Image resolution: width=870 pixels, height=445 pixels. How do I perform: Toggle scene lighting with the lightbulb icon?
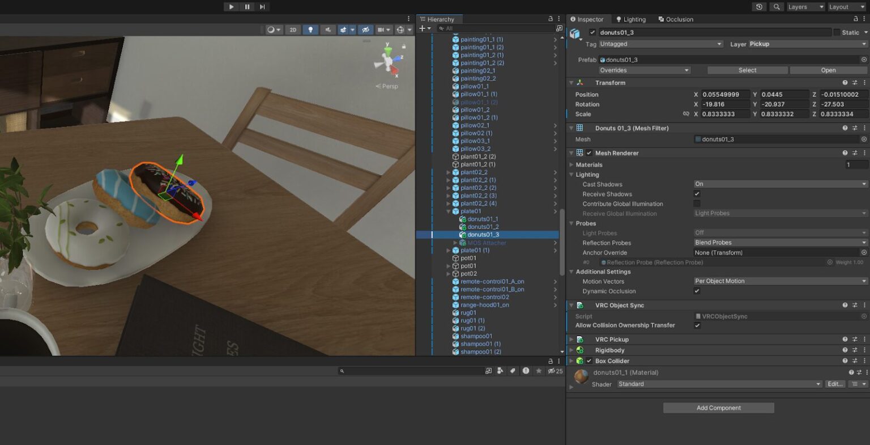tap(310, 30)
